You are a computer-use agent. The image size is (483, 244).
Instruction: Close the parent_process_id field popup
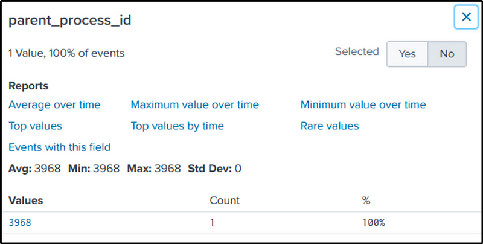point(466,18)
